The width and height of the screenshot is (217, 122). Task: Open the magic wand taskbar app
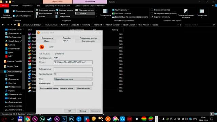(101, 119)
